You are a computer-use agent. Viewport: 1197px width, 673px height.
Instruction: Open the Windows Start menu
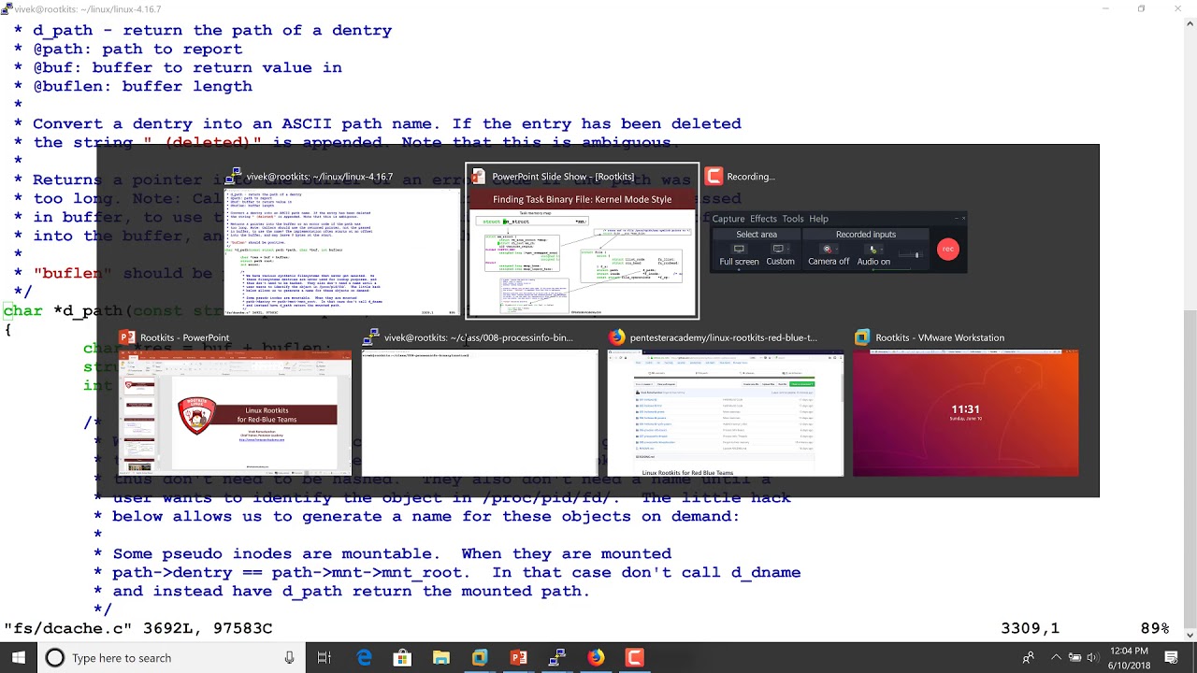18,658
